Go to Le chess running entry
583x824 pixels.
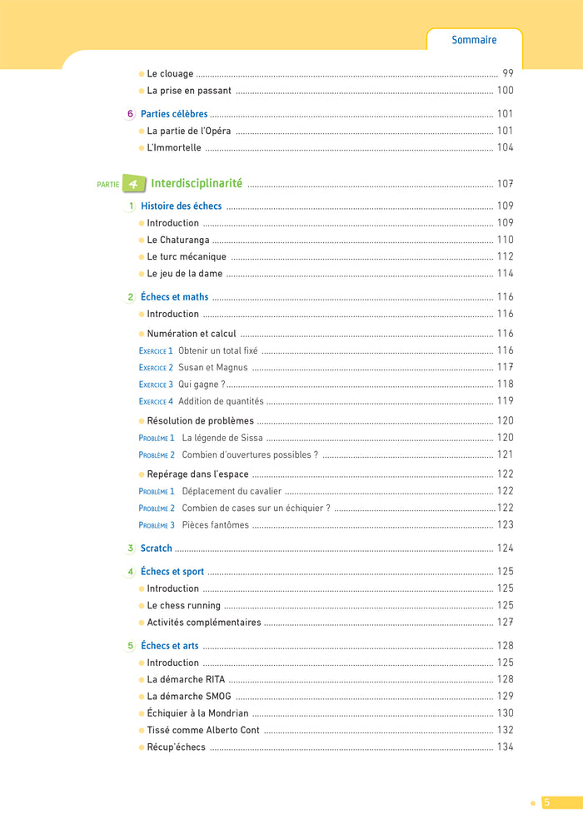pos(184,606)
